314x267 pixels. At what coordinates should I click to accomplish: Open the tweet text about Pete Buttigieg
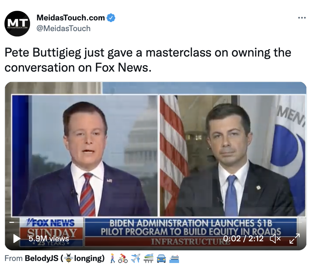pos(148,60)
